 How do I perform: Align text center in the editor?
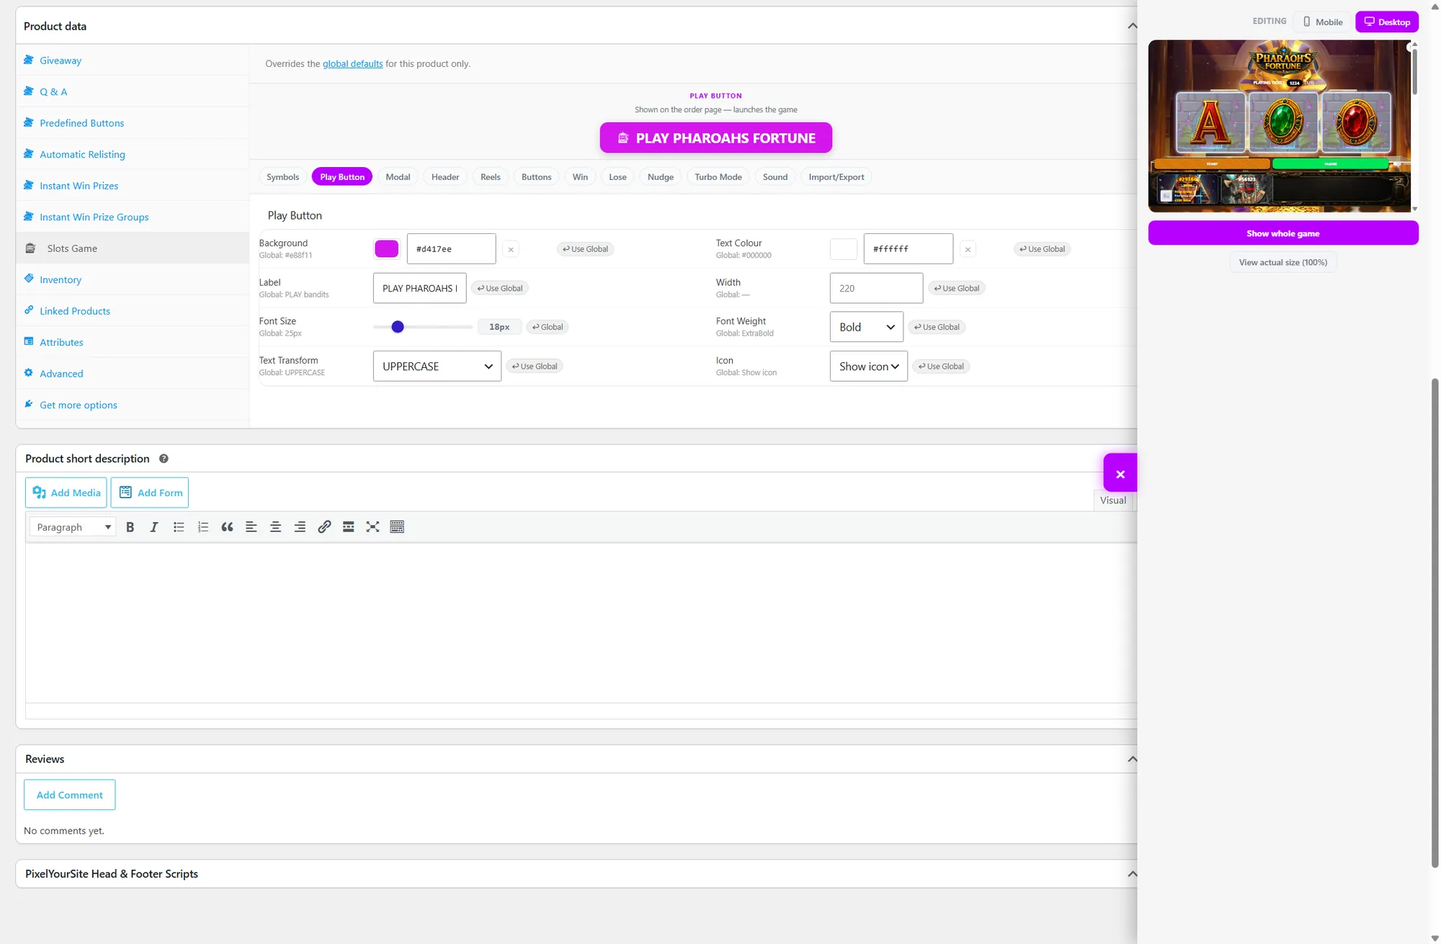coord(275,527)
